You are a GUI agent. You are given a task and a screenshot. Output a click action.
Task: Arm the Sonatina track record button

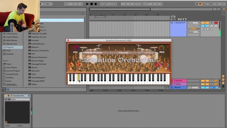click(216, 23)
